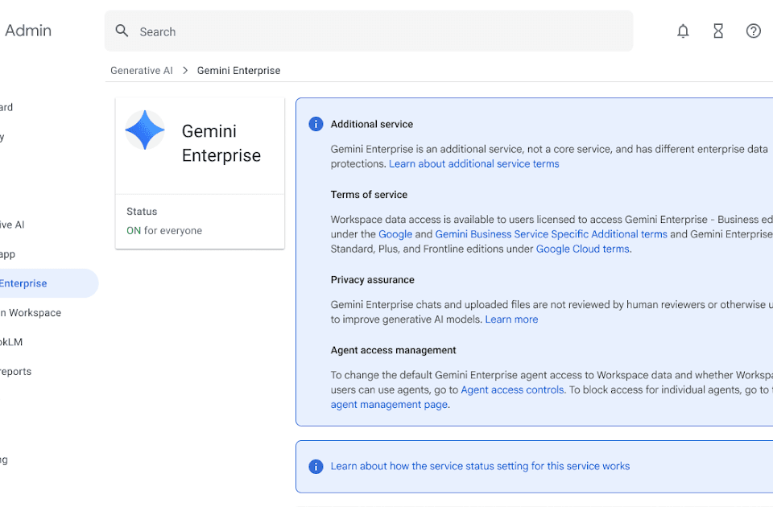Open Gemini Business Service Specific Additional terms
Image resolution: width=773 pixels, height=507 pixels.
click(552, 234)
